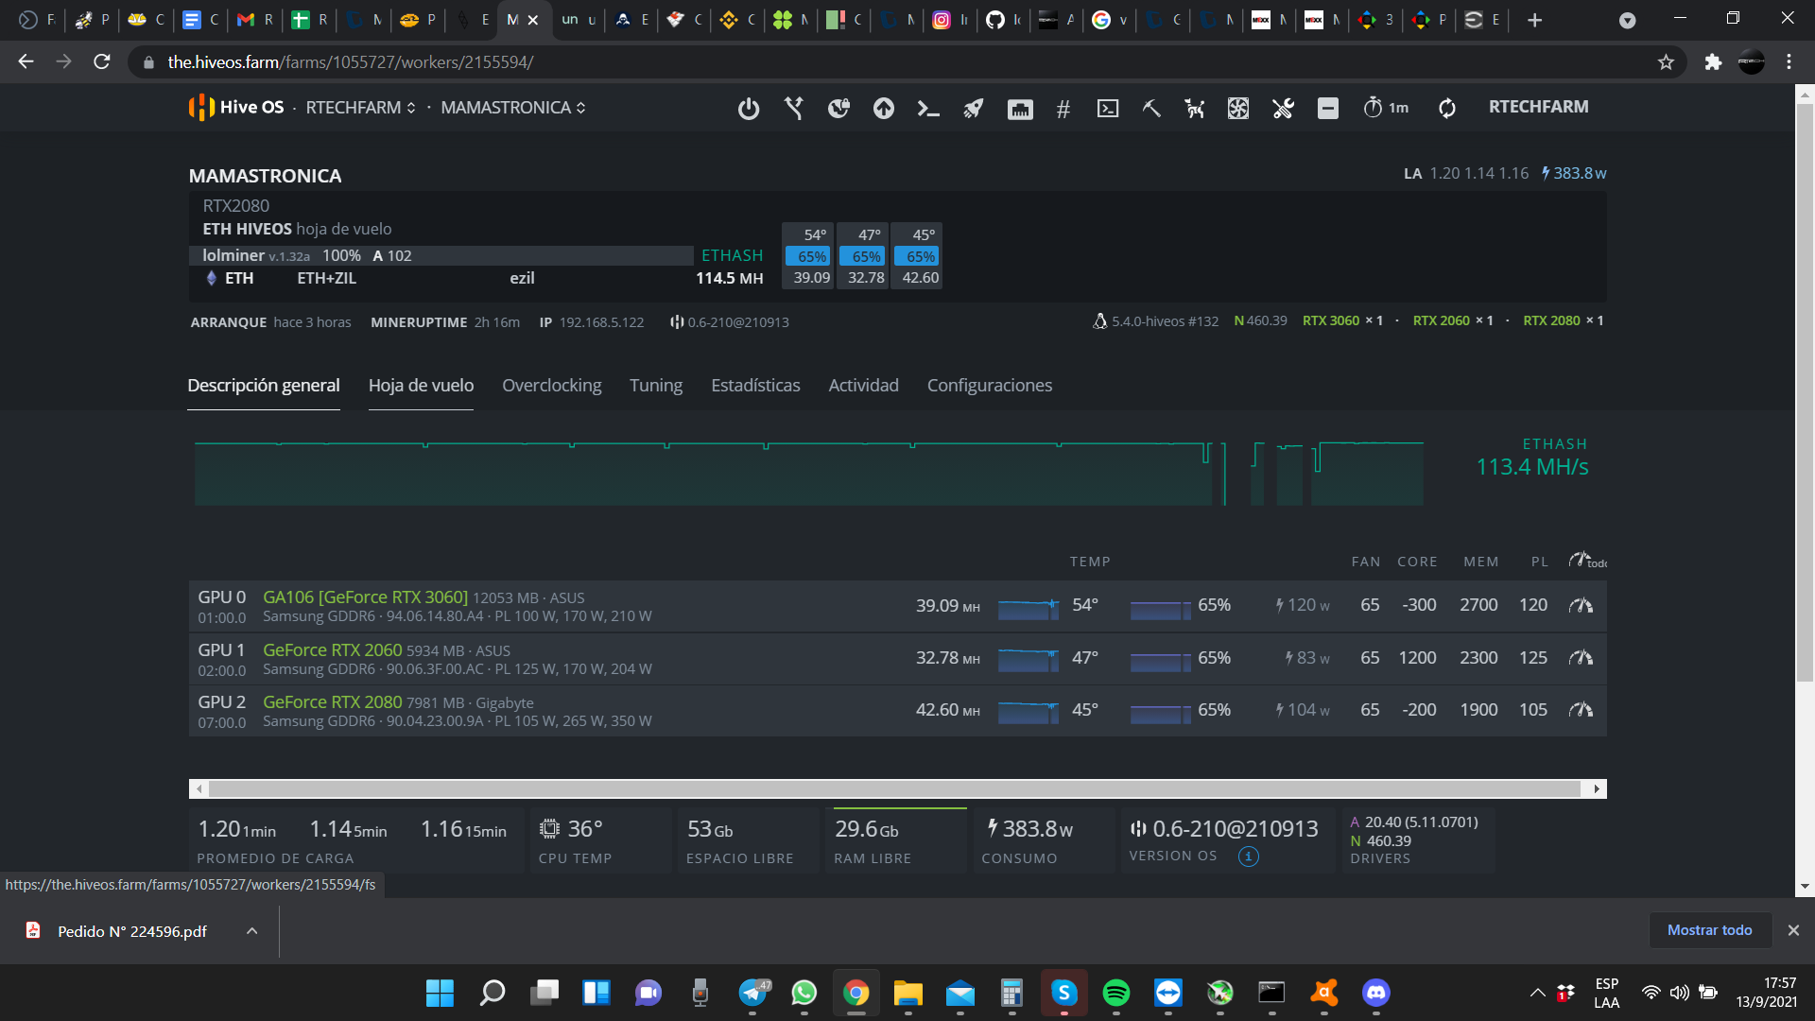The image size is (1815, 1021).
Task: Click GPU 2 overclock speedometer icon
Action: click(x=1581, y=709)
